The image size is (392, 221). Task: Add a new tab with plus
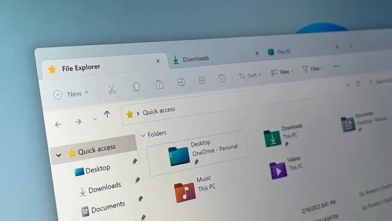pos(350,46)
